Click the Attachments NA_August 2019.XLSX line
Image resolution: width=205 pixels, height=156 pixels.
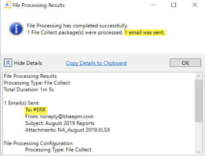[x=68, y=130]
